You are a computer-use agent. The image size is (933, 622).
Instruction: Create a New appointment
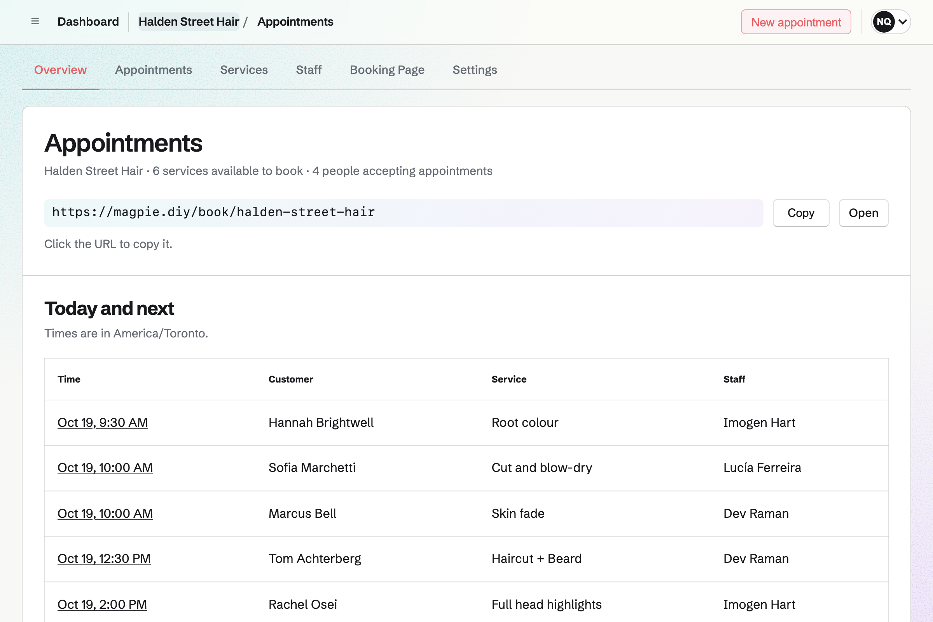pos(796,22)
